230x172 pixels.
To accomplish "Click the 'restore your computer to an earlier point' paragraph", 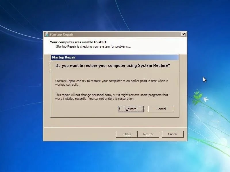I will coord(112,83).
